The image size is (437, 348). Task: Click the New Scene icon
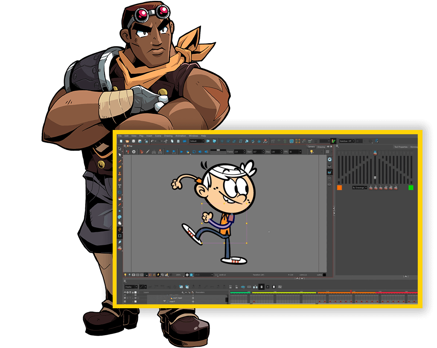tap(121, 142)
